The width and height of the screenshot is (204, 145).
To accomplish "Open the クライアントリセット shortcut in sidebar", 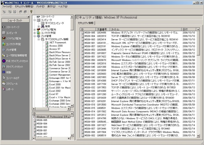I will point(13,67).
